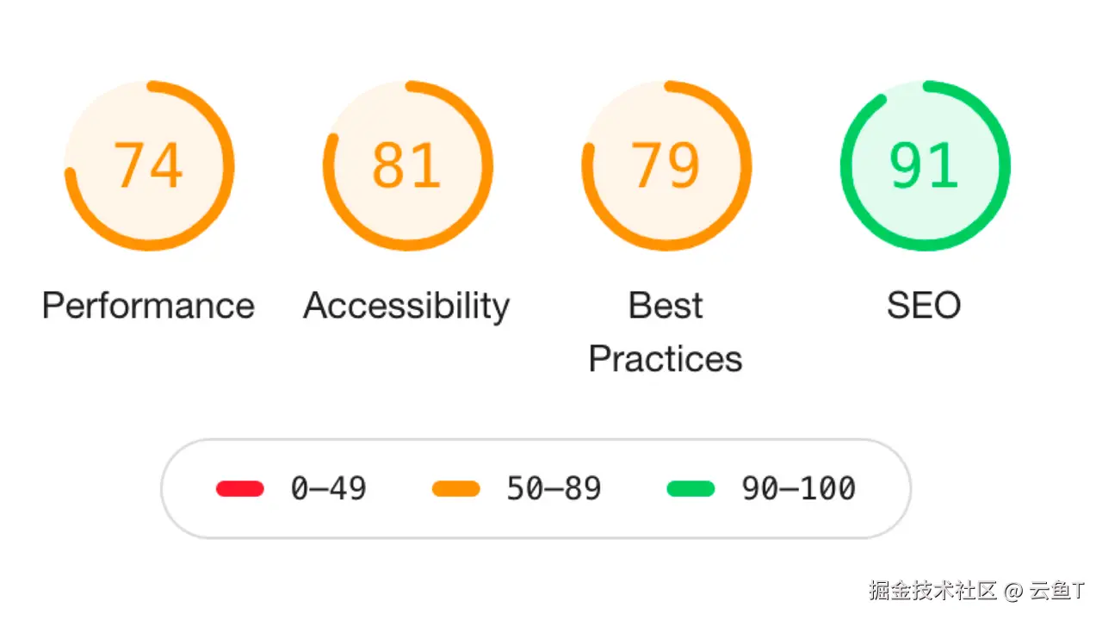Image resolution: width=1102 pixels, height=620 pixels.
Task: Click the 90–100 score range text
Action: tap(799, 489)
